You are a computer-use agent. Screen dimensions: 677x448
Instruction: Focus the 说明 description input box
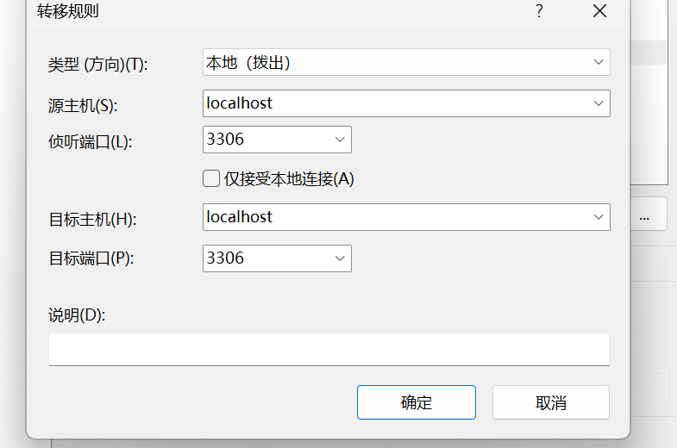329,349
